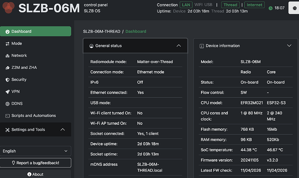Click the WIFI connection label
The width and height of the screenshot is (299, 178).
point(198,5)
